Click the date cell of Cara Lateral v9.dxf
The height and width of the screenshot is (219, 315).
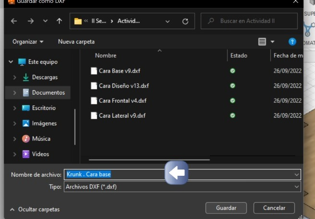[288, 116]
